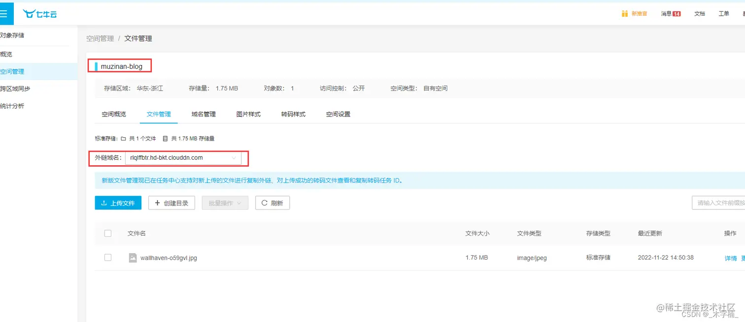Click the image/jpeg file type cell

[532, 258]
